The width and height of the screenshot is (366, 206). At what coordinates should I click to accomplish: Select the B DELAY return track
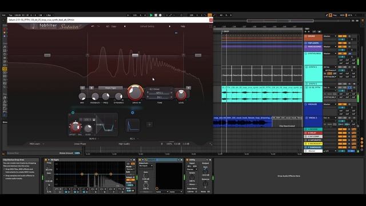click(x=313, y=133)
